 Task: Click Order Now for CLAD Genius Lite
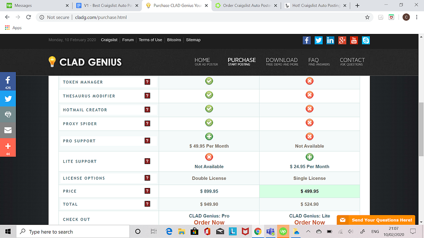click(x=310, y=222)
